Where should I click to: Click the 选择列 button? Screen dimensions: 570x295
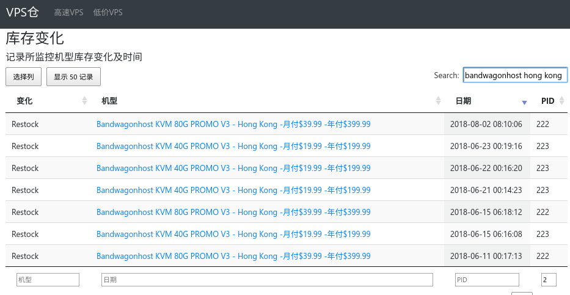24,77
